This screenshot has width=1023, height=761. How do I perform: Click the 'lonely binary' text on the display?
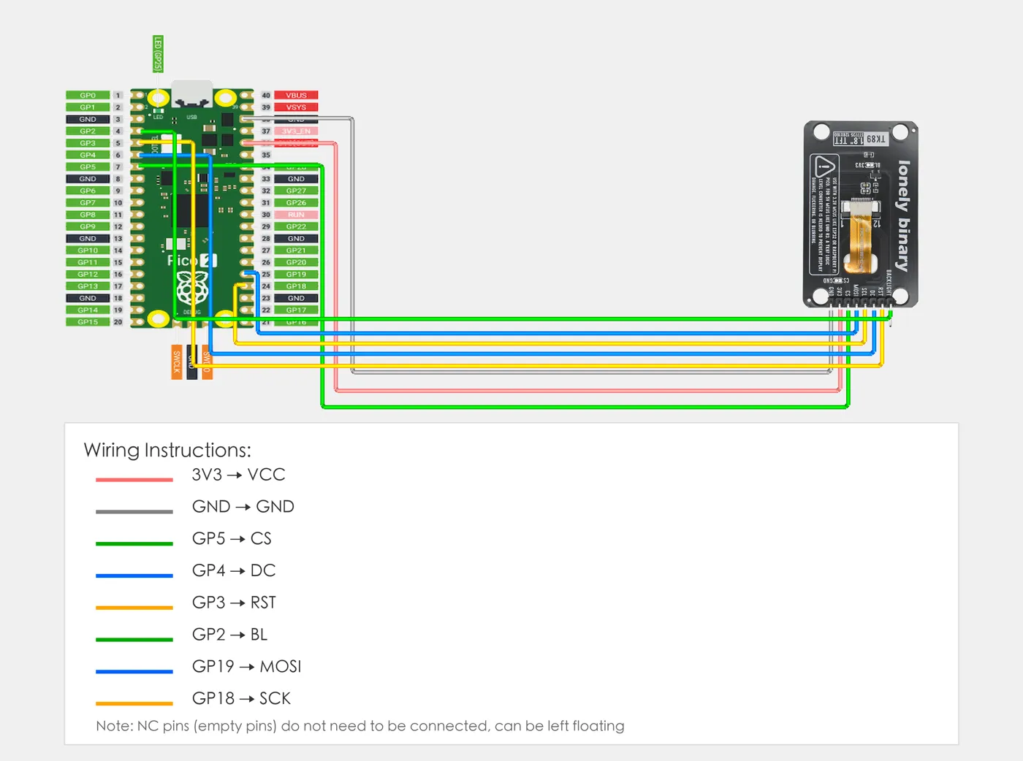pyautogui.click(x=904, y=216)
